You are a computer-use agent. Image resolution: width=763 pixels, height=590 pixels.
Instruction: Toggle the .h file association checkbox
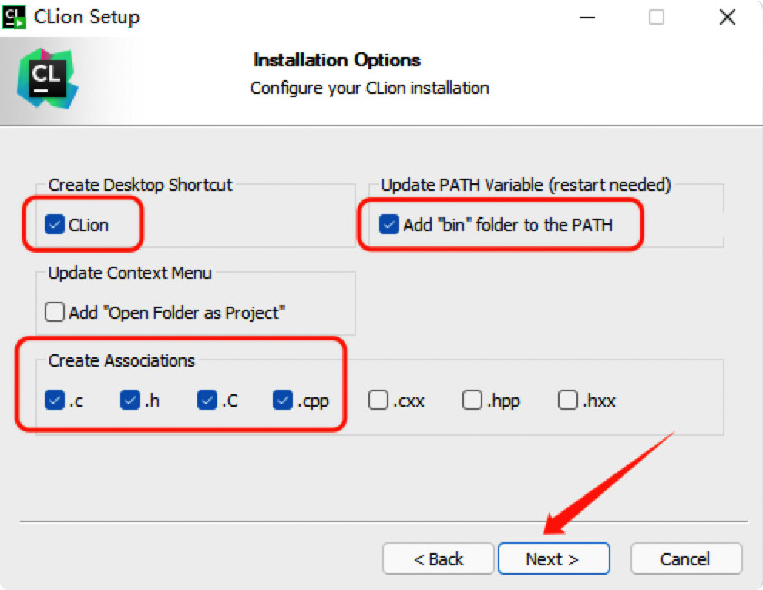pyautogui.click(x=130, y=401)
